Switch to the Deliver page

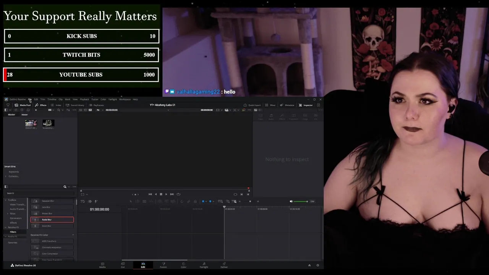point(224,265)
